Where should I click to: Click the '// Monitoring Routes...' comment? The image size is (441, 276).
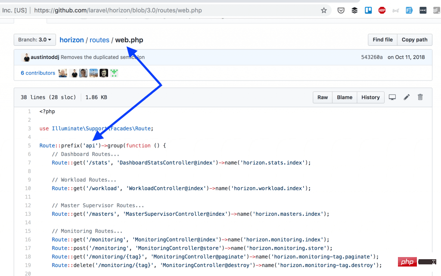[x=87, y=231]
